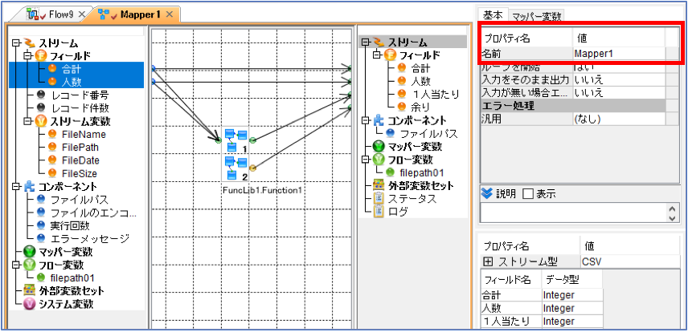Select 人数 field in left tree
Image resolution: width=688 pixels, height=332 pixels.
71,82
